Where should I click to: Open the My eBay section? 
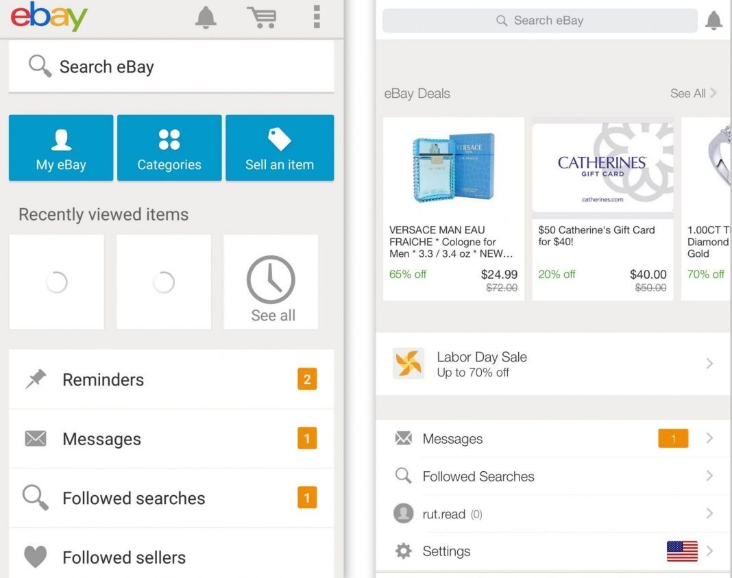60,147
